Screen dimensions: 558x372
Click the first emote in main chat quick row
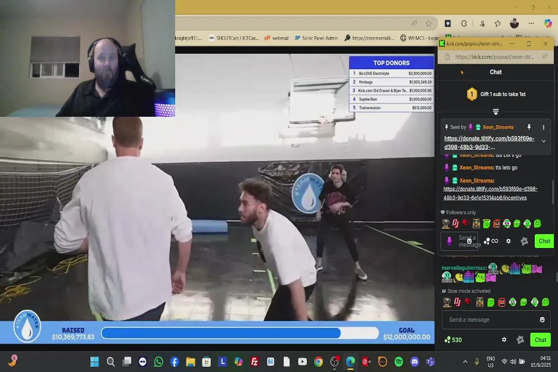(446, 303)
